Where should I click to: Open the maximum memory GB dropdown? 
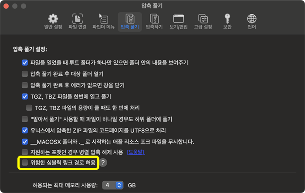[113, 185]
